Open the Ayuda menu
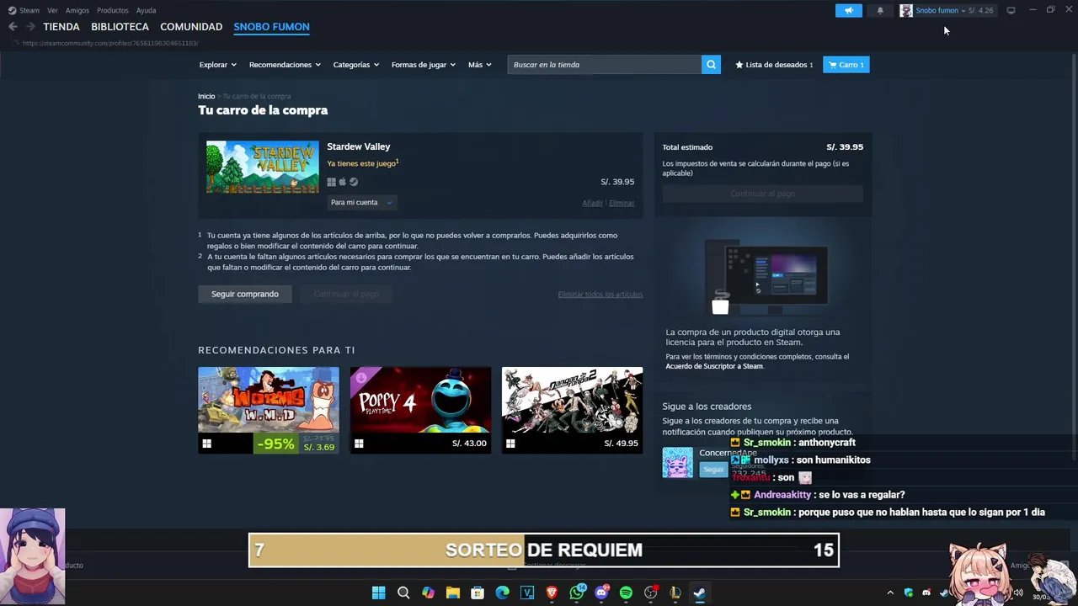 coord(146,10)
